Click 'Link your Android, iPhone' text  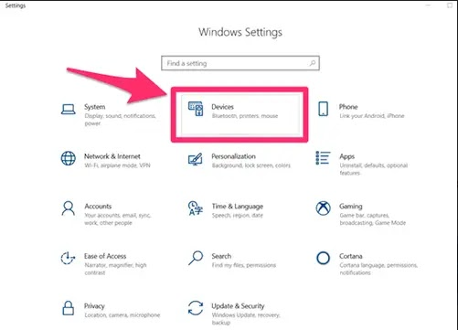tap(372, 116)
